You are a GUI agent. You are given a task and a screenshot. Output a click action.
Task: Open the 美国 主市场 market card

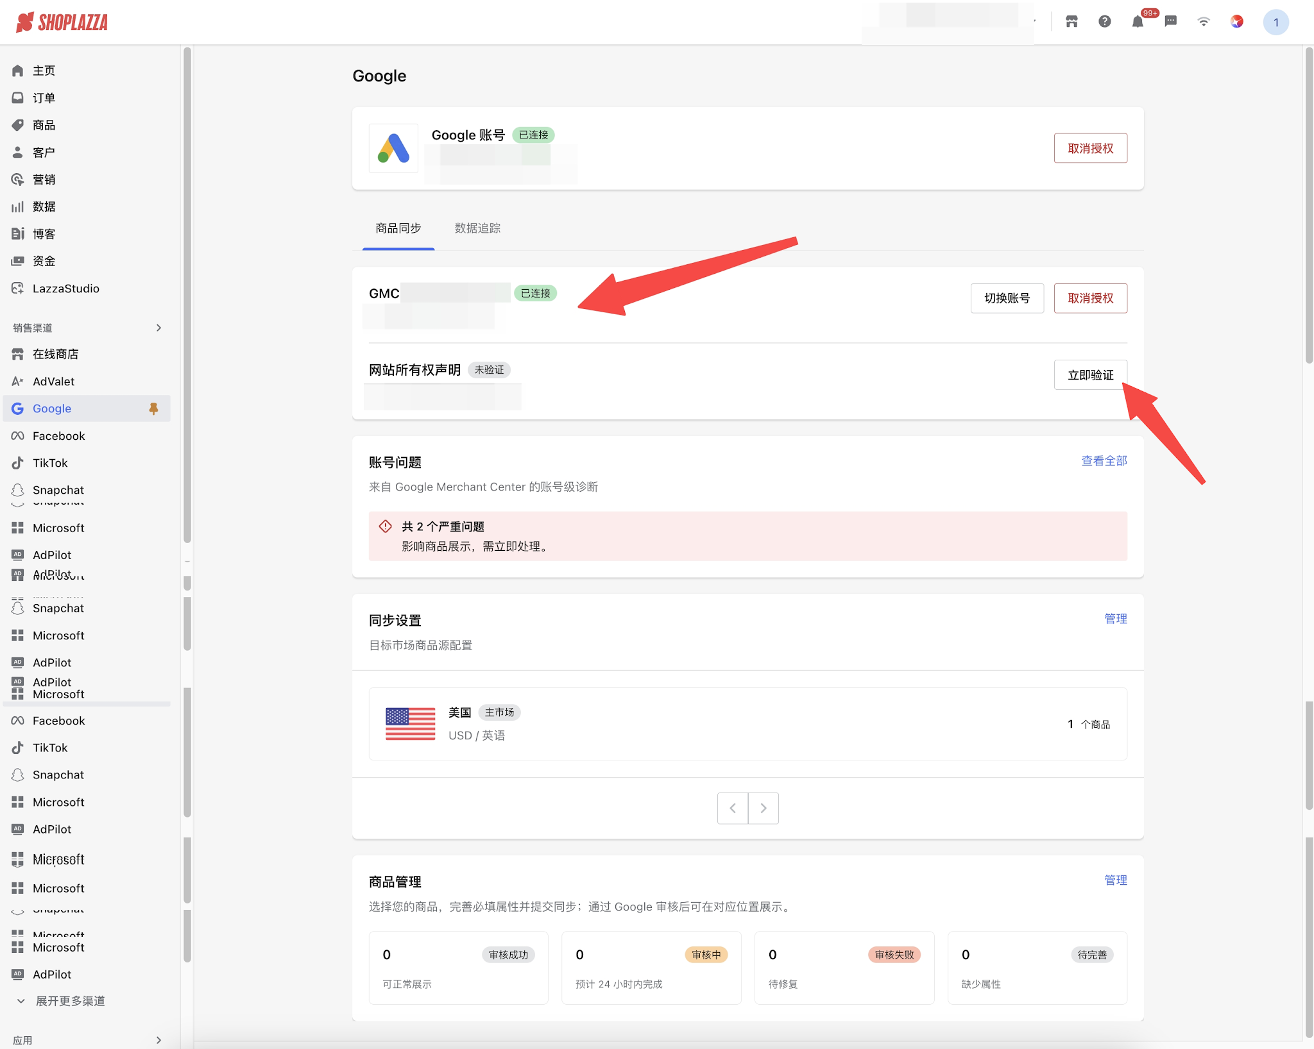click(x=747, y=724)
